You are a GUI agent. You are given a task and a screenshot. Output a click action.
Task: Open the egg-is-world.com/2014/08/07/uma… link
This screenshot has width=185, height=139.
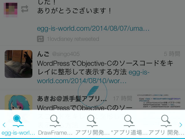coord(93,28)
